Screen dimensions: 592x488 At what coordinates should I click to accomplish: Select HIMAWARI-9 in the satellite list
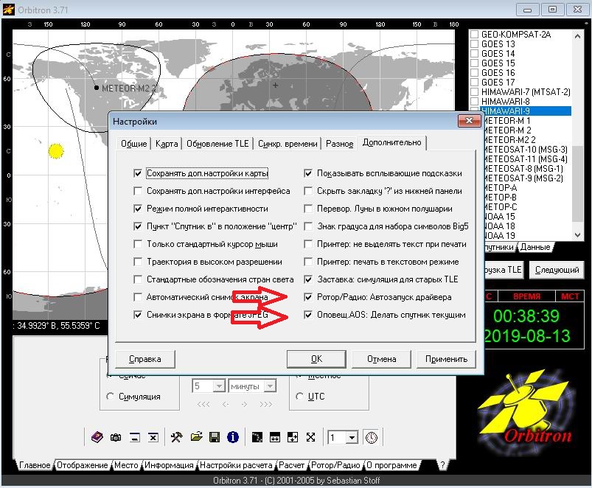click(x=526, y=111)
